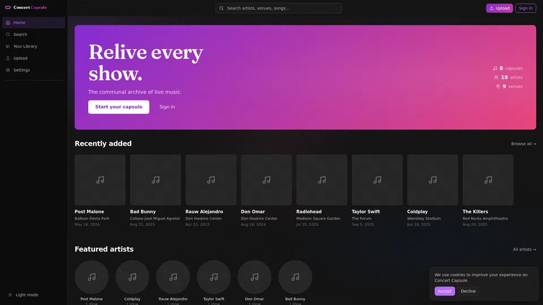Screen dimensions: 543x305
Task: Click the 'Recently added' section heading
Action: point(103,143)
